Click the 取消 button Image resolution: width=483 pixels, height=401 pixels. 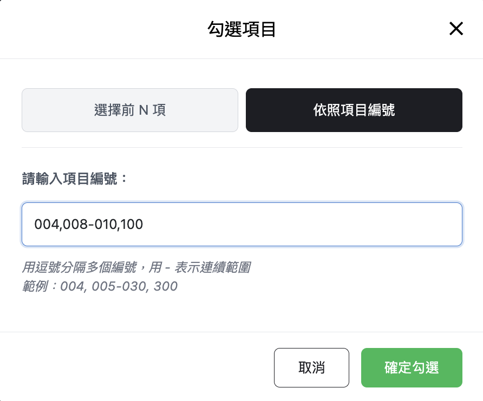[311, 368]
